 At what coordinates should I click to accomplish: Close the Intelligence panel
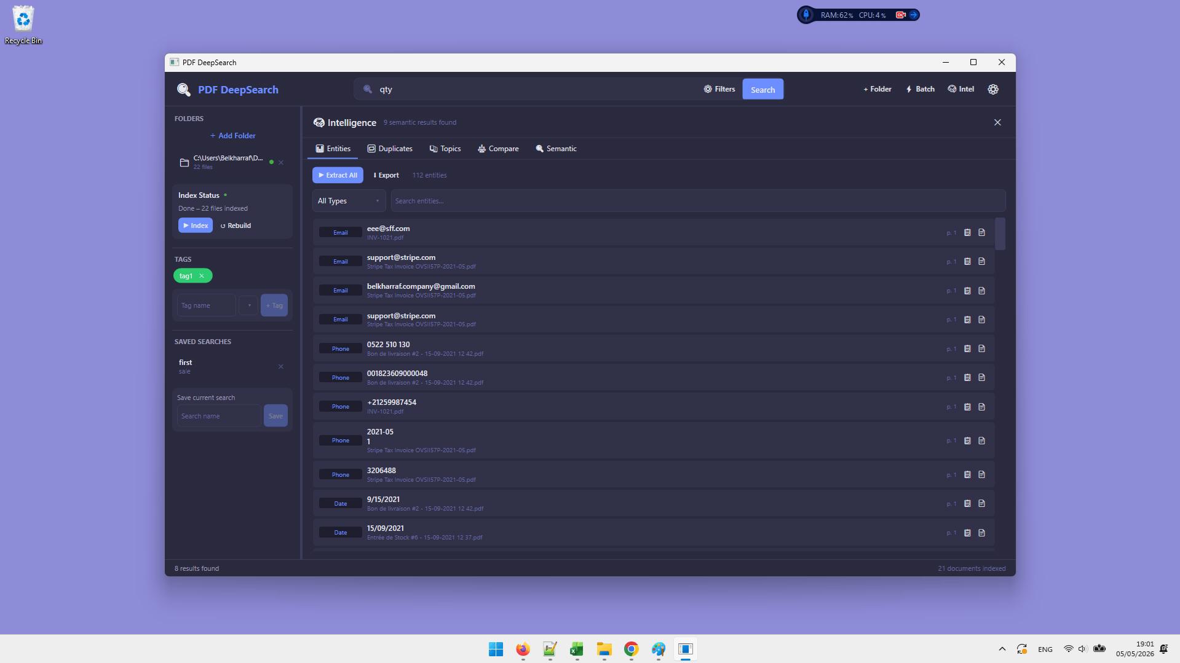[x=997, y=122]
